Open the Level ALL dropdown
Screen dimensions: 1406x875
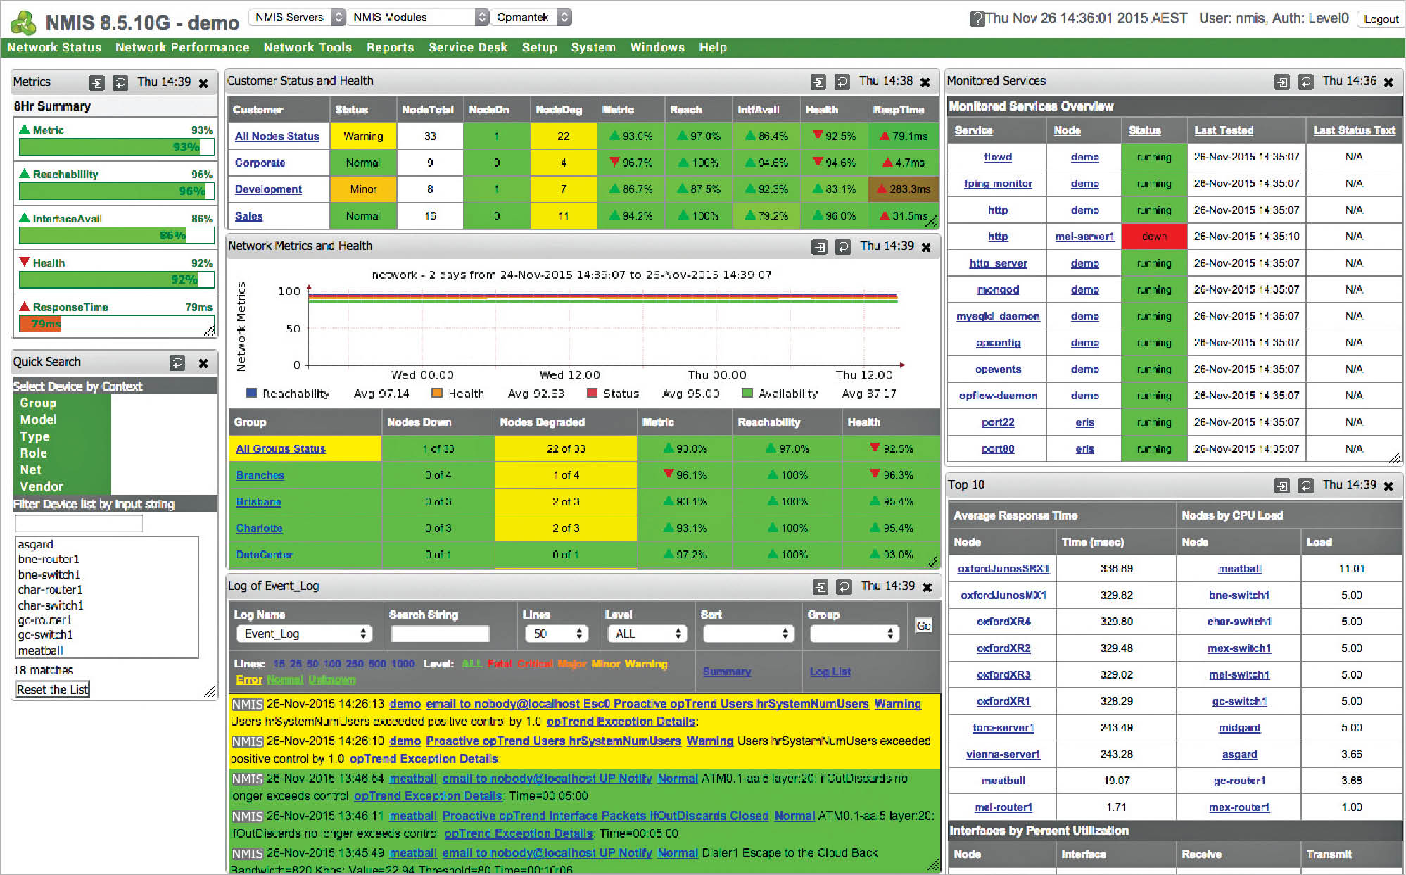[647, 634]
